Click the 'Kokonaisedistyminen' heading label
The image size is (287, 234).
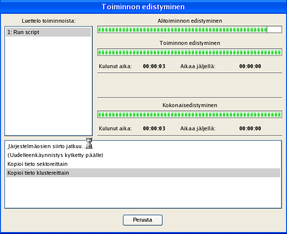pos(190,105)
